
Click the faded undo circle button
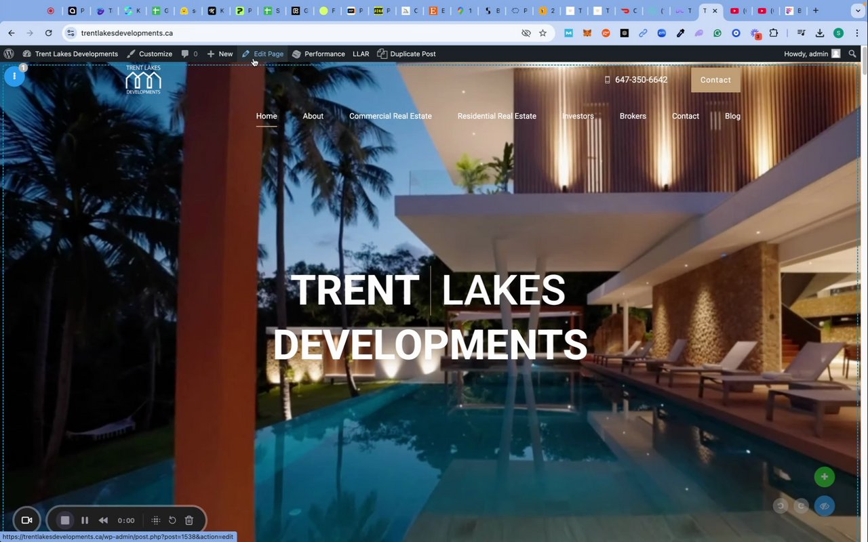(x=781, y=505)
